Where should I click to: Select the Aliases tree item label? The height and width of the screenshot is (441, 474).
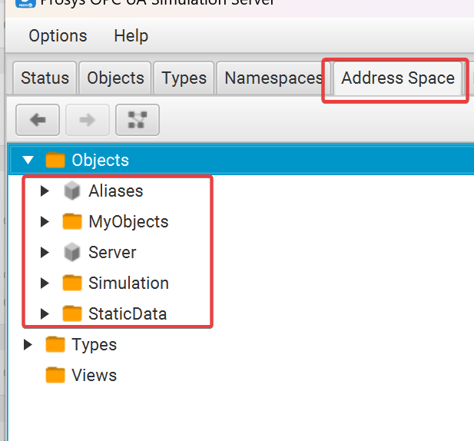click(x=116, y=191)
